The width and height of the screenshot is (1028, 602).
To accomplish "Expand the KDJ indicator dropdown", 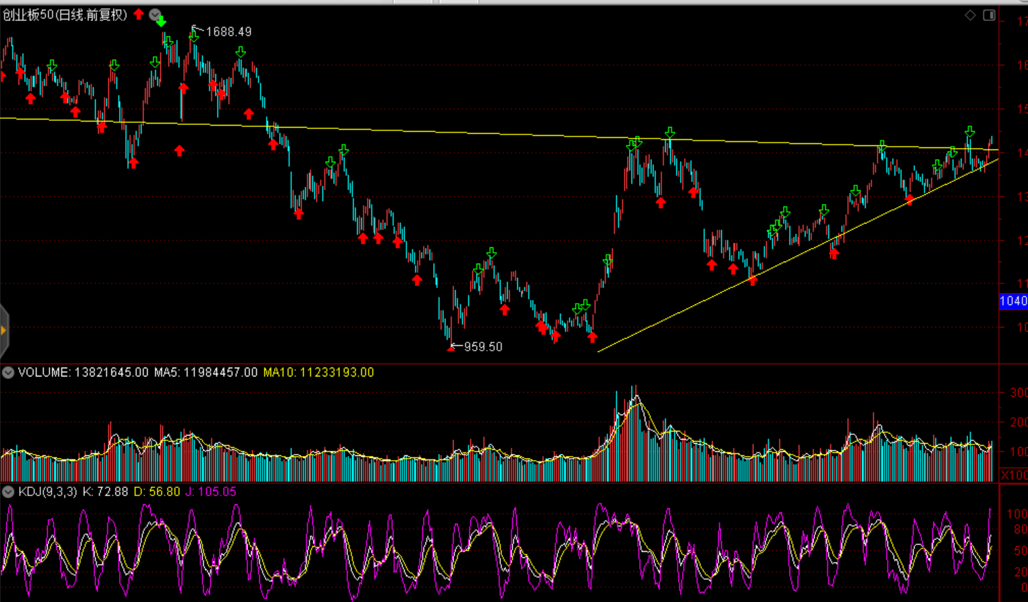I will 8,492.
